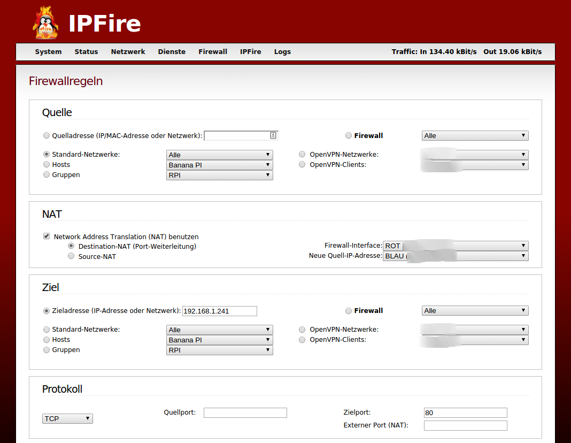The height and width of the screenshot is (443, 571).
Task: Click the Neue Quell-IP-Adresse label
Action: [345, 256]
